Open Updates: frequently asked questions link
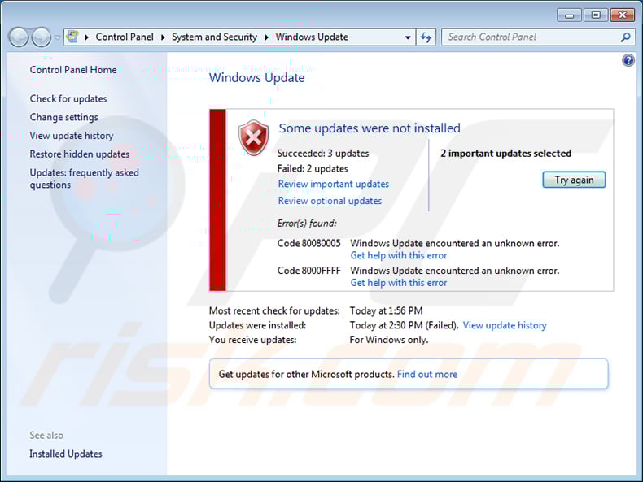 point(84,179)
